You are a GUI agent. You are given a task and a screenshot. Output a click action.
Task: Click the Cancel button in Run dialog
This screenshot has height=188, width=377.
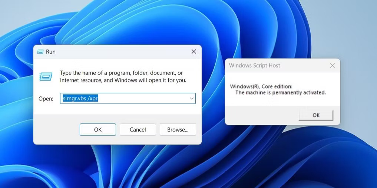click(x=138, y=130)
